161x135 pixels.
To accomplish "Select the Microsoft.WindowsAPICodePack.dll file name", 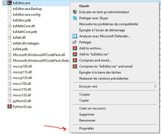I will [x=39, y=55].
